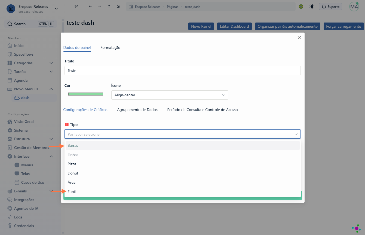Viewport: 365px width, 235px height.
Task: Collapse the Novo Menu 0 group
Action: point(51,89)
